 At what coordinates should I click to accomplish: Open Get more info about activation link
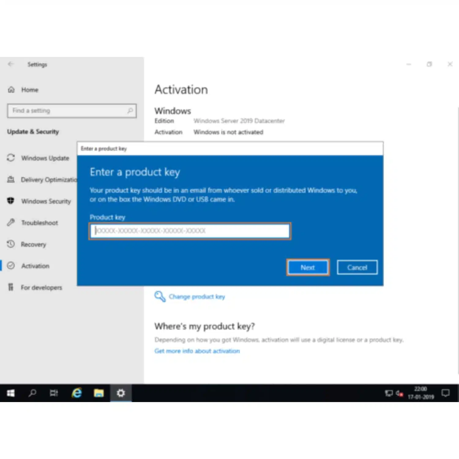pos(197,351)
